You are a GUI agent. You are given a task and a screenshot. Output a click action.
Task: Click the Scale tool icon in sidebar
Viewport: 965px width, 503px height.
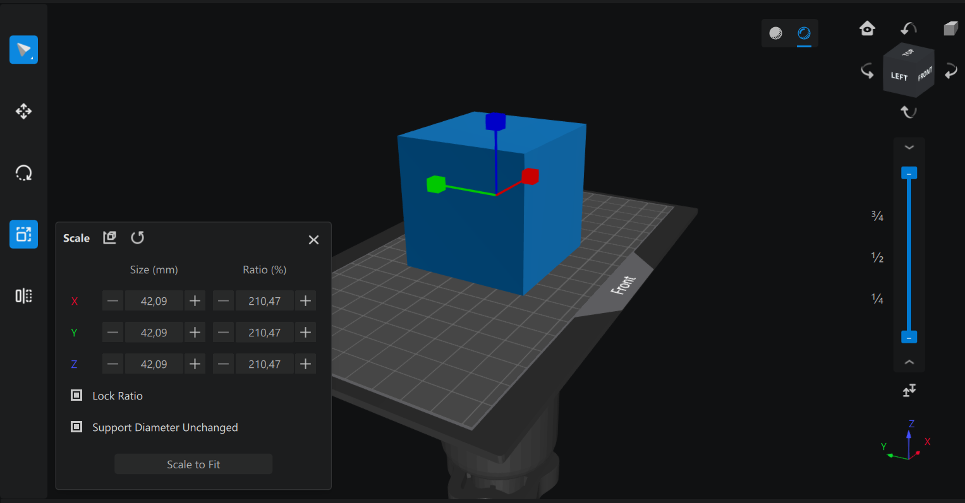[23, 235]
